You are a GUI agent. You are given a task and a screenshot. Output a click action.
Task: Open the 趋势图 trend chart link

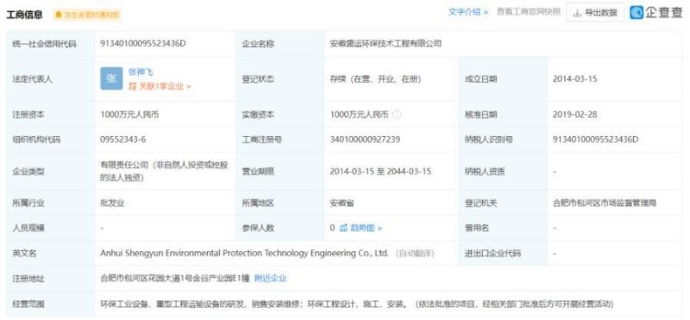pyautogui.click(x=361, y=228)
